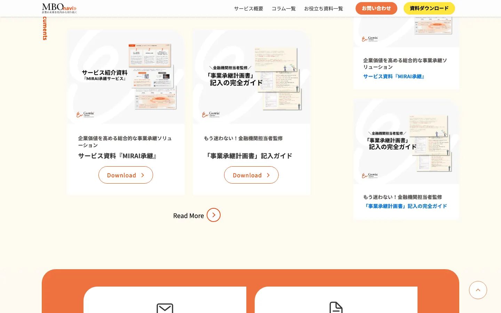Screen dimensions: 501x313
Task: Download the 「事業承継計画書」記入ガイド document
Action: point(251,175)
